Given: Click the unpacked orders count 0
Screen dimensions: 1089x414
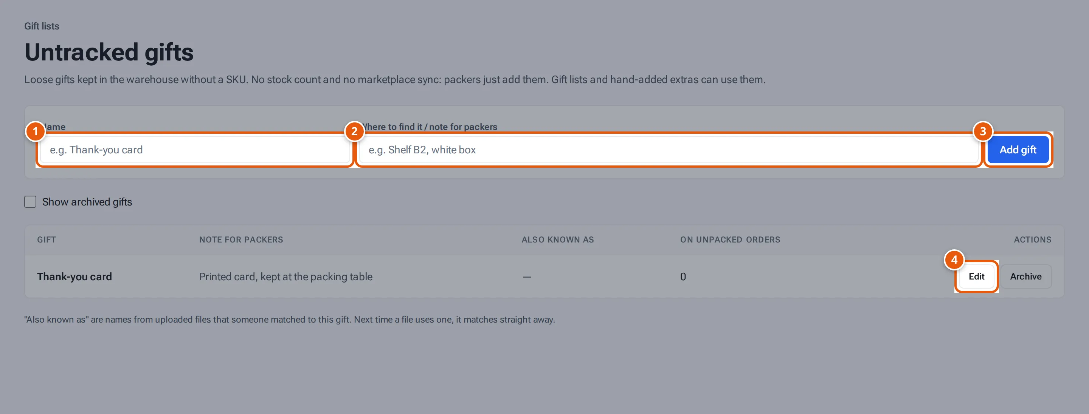Looking at the screenshot, I should pyautogui.click(x=683, y=277).
